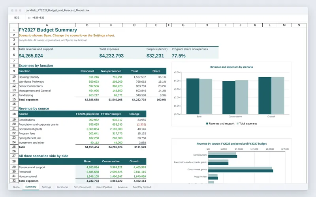This screenshot has width=316, height=197.
Task: Open the Personnel sheet tab
Action: [x=62, y=187]
